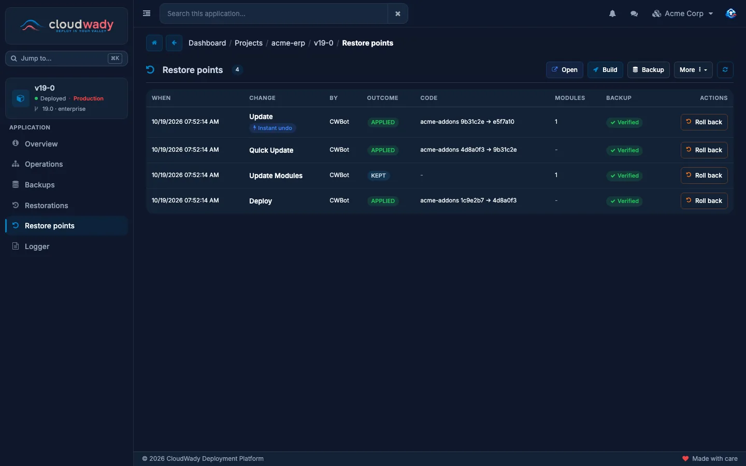
Task: Click the Instant undo badge
Action: (272, 128)
